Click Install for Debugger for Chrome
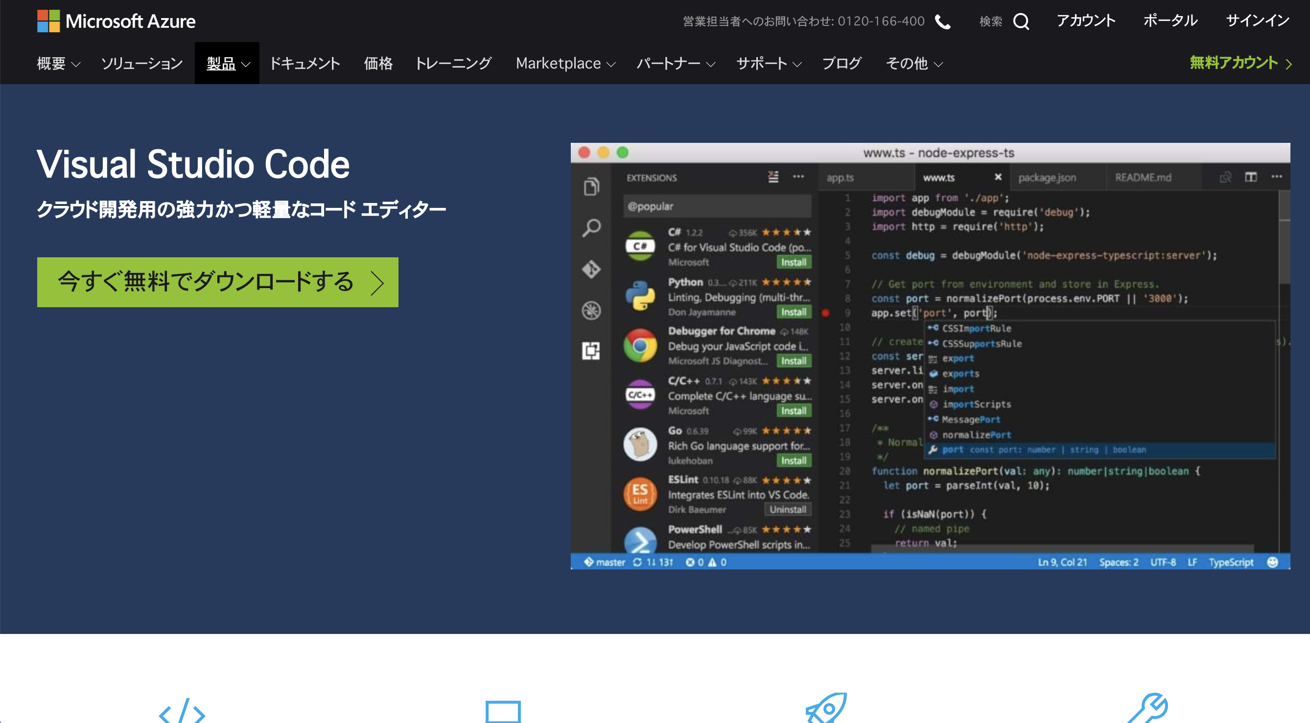Image resolution: width=1310 pixels, height=723 pixels. [794, 361]
